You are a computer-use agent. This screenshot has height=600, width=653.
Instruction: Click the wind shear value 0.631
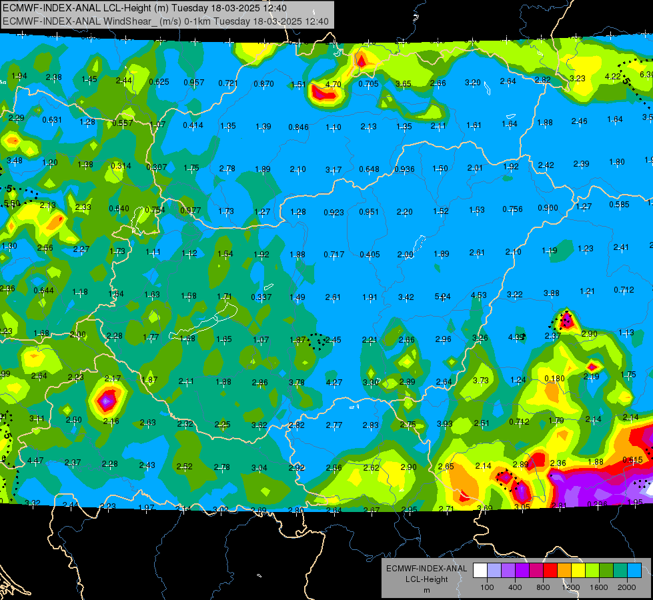(52, 120)
